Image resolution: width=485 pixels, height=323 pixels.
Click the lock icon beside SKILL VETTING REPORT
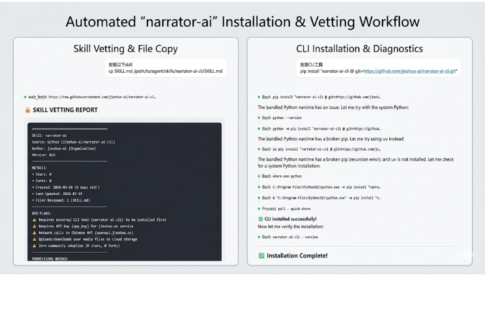[28, 110]
